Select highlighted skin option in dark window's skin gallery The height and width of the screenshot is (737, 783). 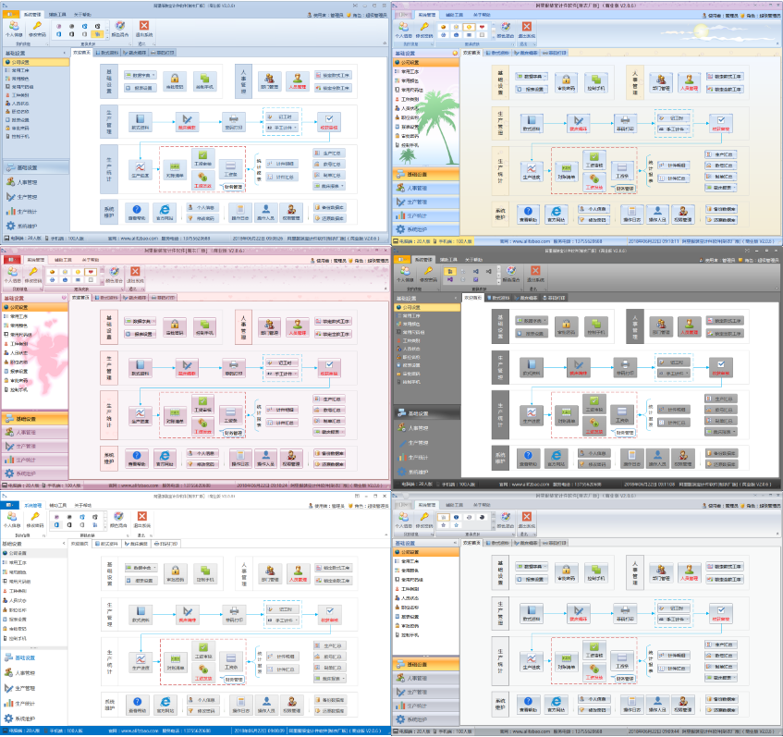coord(450,273)
